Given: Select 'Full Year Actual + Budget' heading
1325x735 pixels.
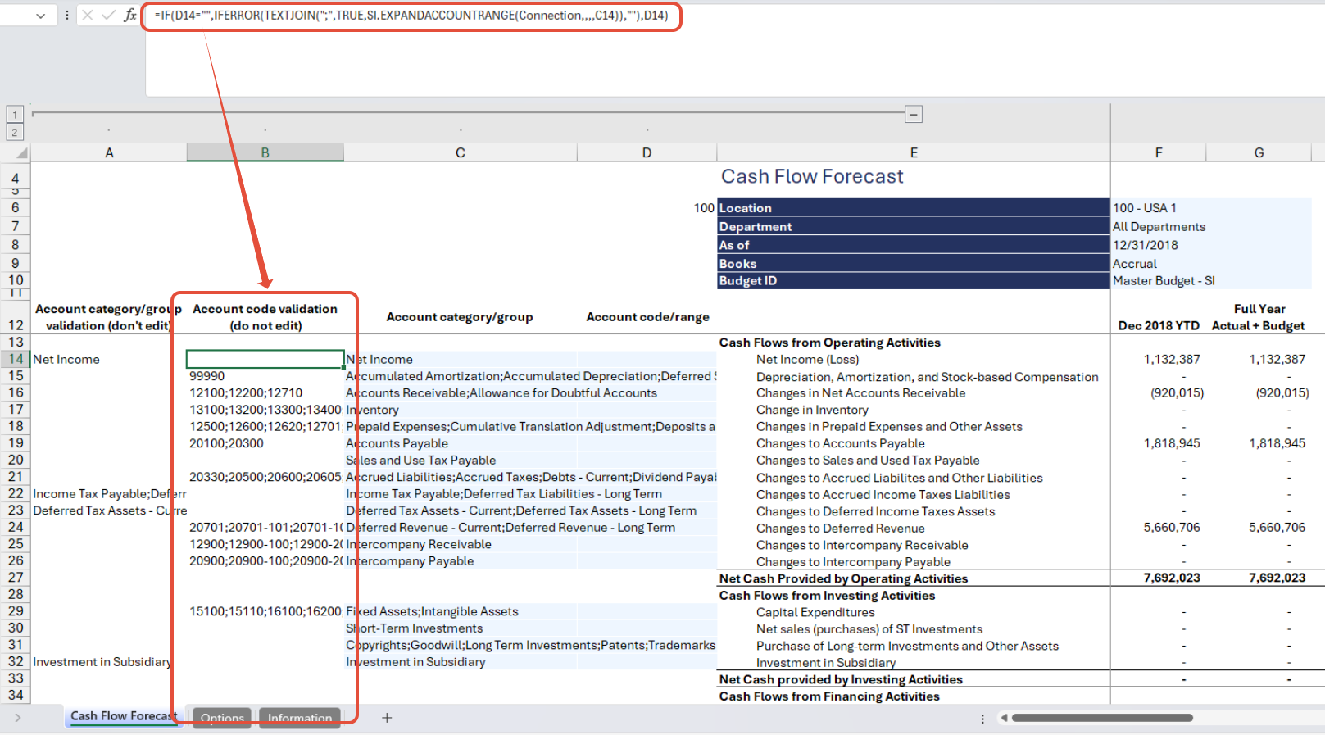Looking at the screenshot, I should click(1259, 317).
